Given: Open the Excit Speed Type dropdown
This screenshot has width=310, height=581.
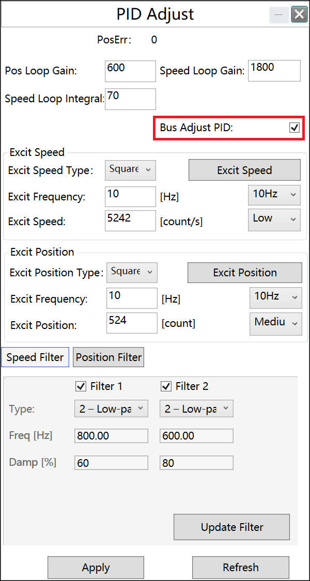Looking at the screenshot, I should click(x=130, y=169).
